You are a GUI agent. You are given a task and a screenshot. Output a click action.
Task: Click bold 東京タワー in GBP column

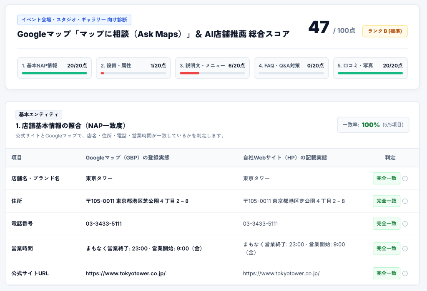pos(99,179)
